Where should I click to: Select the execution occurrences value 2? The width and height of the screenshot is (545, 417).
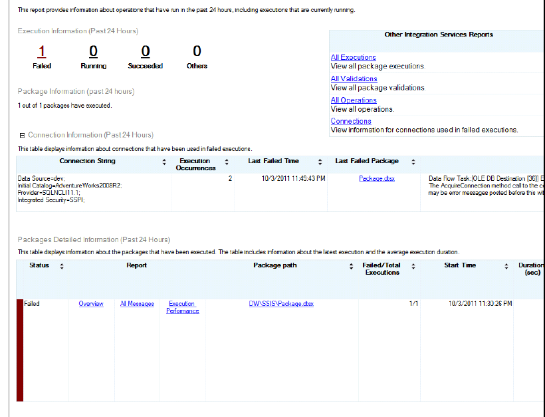point(230,178)
